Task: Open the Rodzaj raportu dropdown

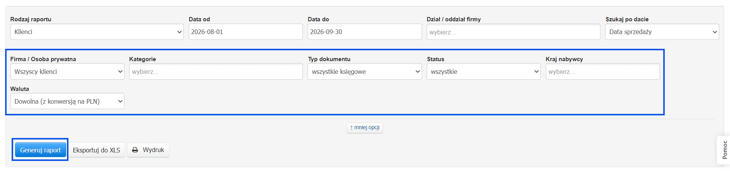Action: 97,32
